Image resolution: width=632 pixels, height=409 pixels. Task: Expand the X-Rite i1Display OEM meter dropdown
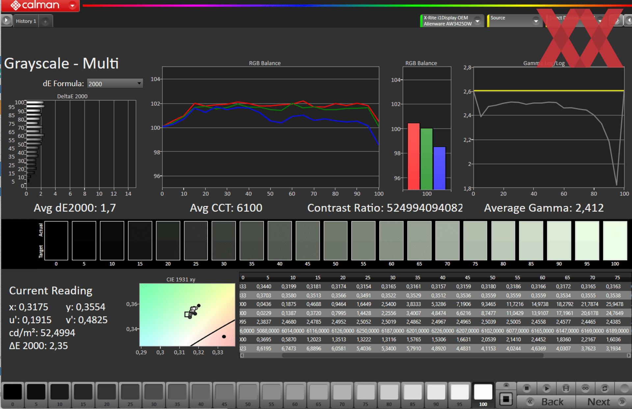(478, 21)
